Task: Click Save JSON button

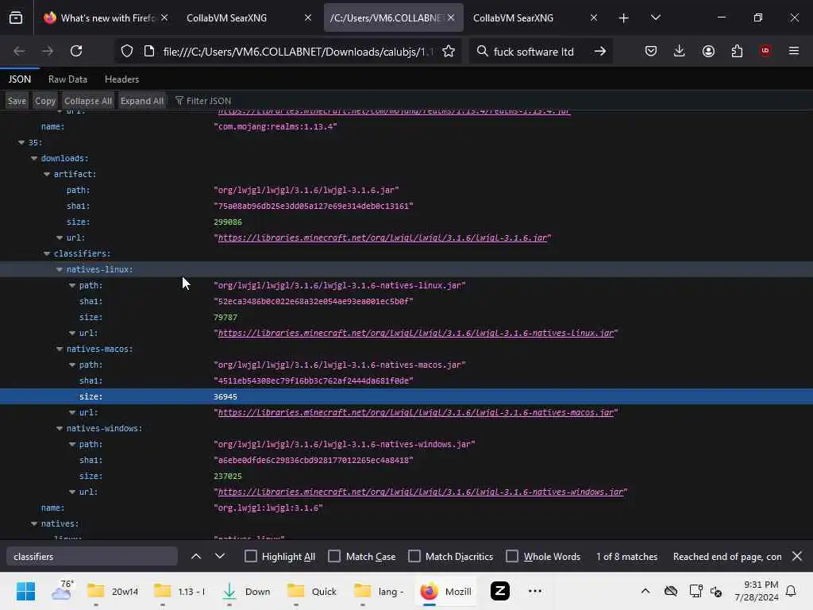Action: [17, 101]
